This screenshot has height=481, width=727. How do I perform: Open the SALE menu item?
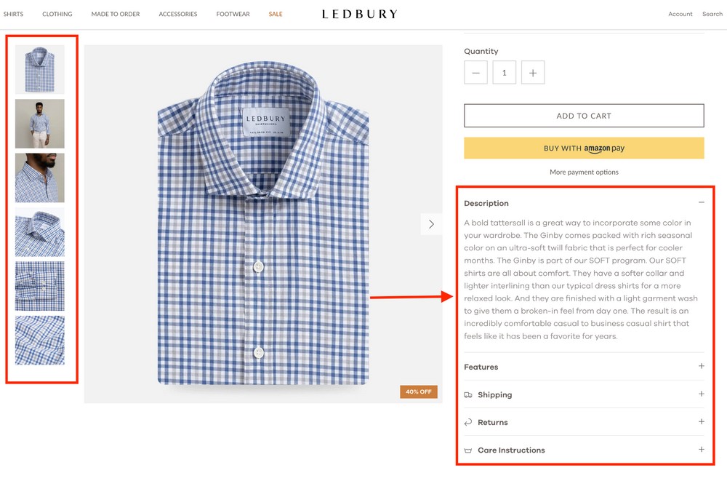coord(276,13)
